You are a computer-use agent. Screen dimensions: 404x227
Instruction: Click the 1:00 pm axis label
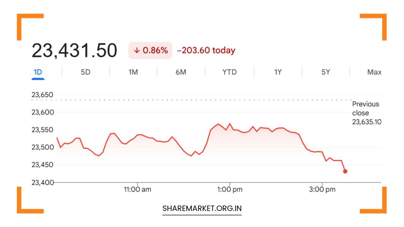pyautogui.click(x=230, y=189)
